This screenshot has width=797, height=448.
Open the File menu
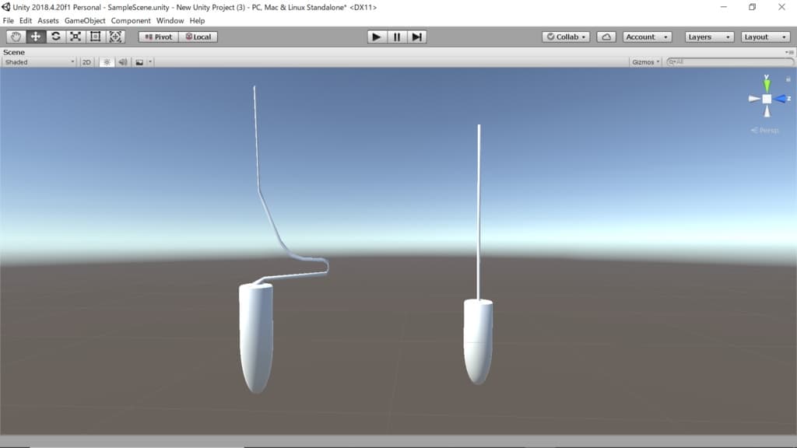pos(8,21)
